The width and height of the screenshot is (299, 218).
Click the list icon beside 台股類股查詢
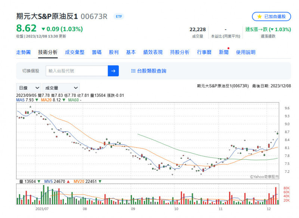133,71
